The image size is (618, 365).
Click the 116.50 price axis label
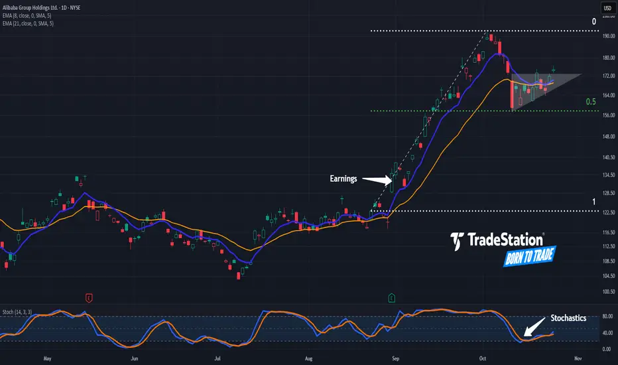click(x=609, y=232)
